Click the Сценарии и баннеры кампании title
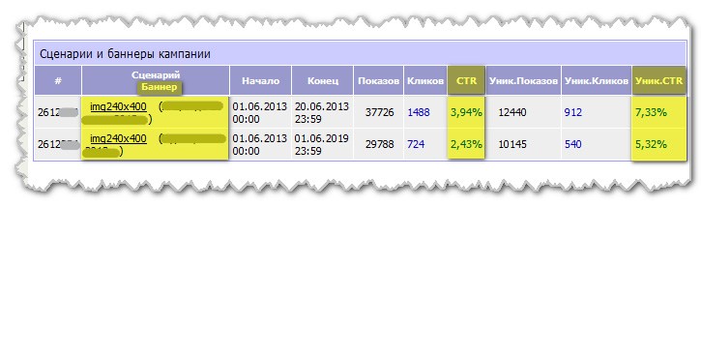Viewport: 701px width, 353px height. click(125, 54)
